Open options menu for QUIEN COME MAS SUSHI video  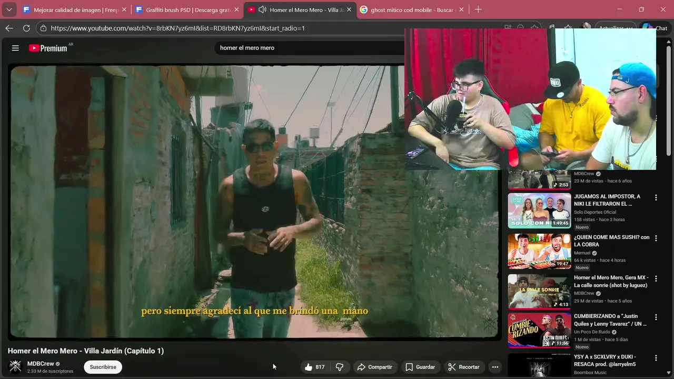(656, 238)
